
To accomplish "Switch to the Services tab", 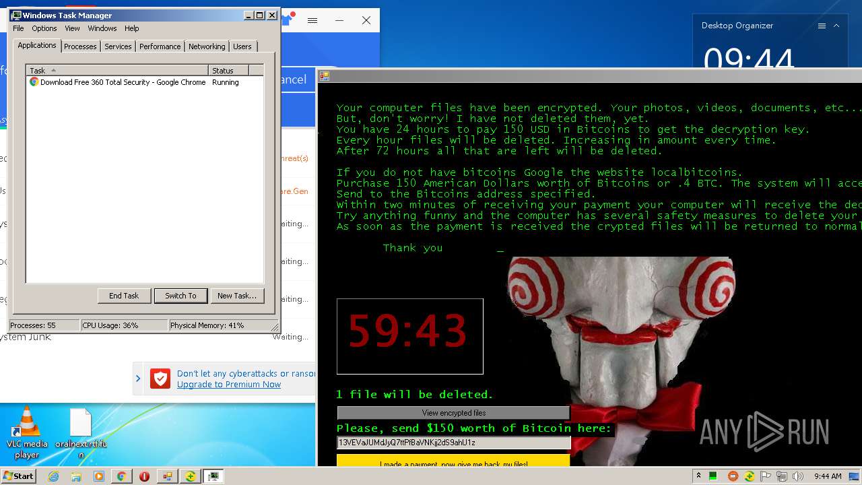I will pyautogui.click(x=118, y=46).
